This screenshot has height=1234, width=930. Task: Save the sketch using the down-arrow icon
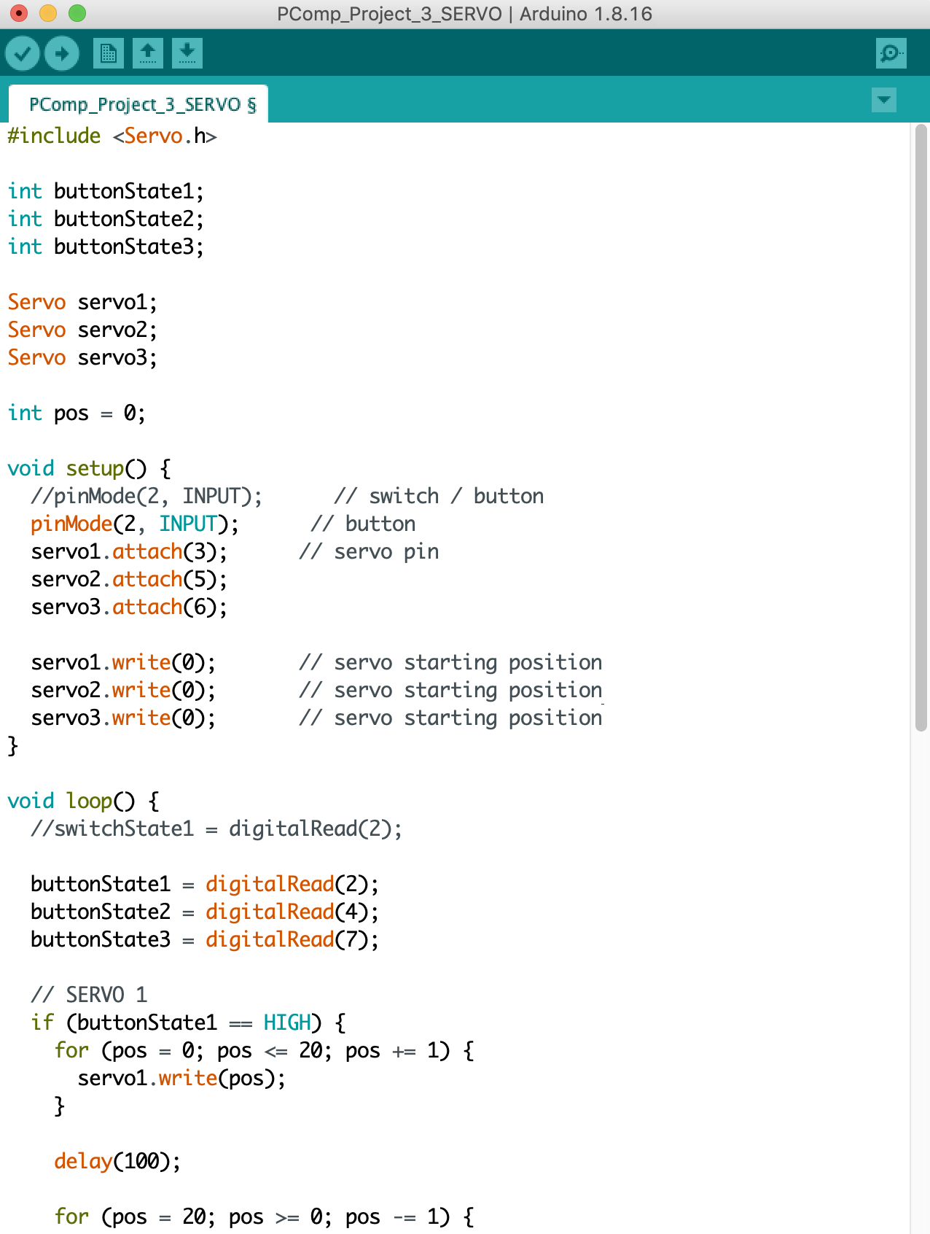187,53
